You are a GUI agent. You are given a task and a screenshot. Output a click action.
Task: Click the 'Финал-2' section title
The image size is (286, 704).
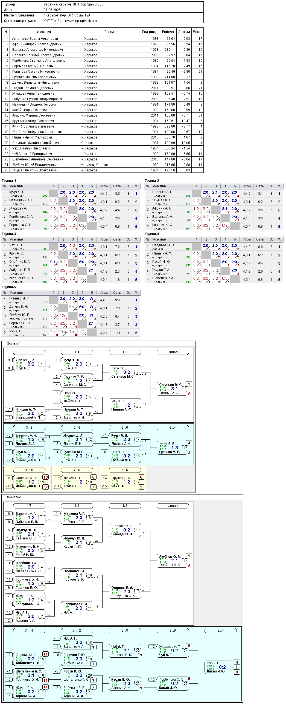click(x=14, y=497)
